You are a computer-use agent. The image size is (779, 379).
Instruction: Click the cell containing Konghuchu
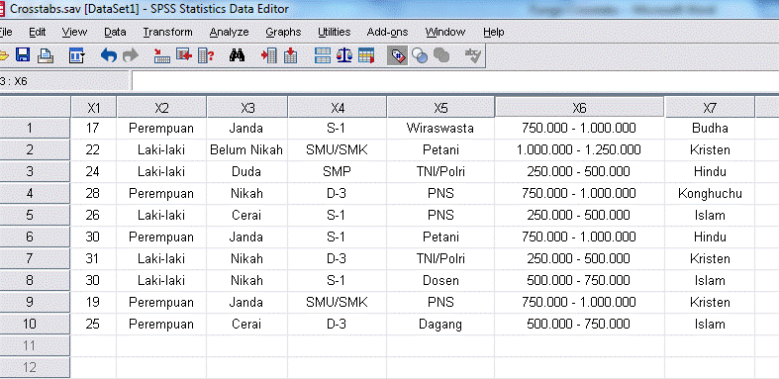[710, 193]
